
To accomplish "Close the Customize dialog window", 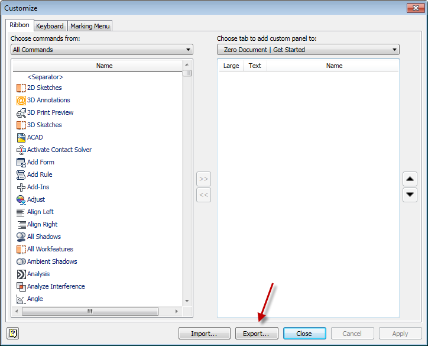I will pos(416,8).
